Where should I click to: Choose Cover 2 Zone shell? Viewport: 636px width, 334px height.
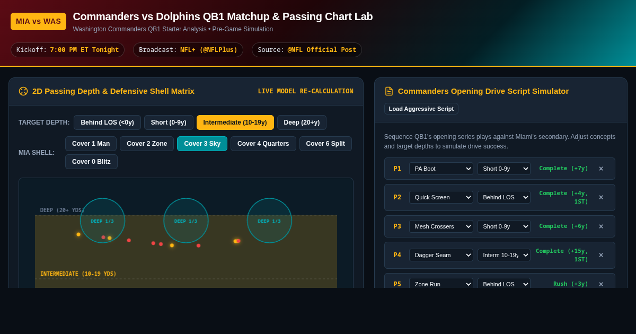[x=147, y=144]
